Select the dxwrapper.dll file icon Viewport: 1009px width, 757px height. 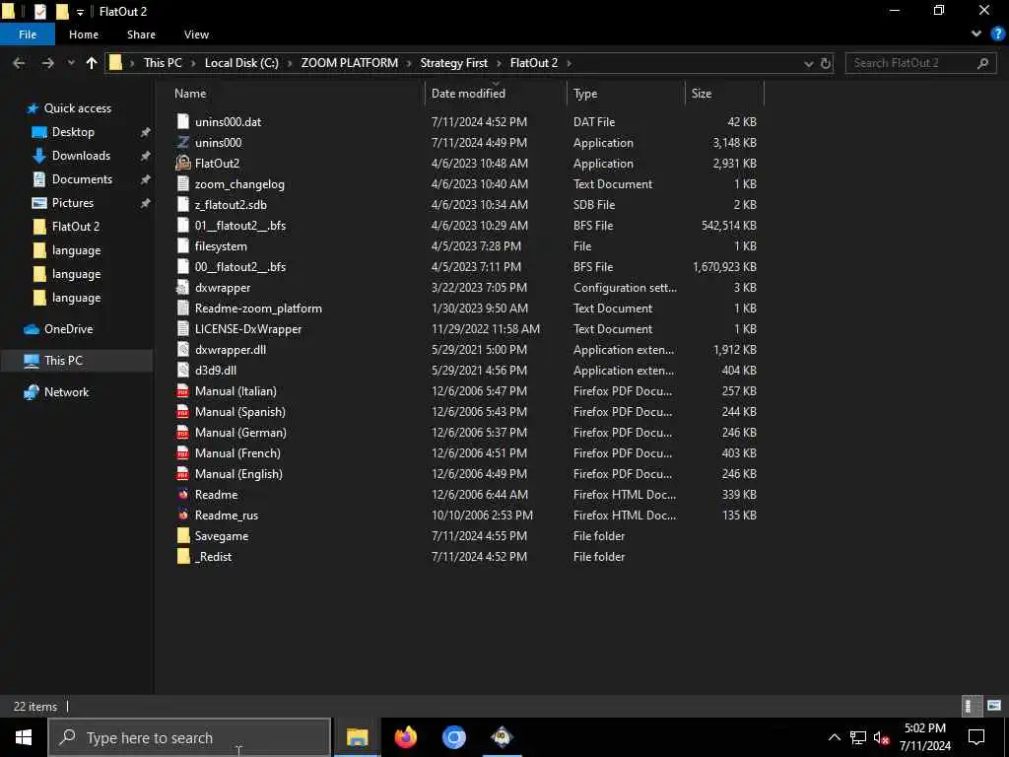(x=182, y=350)
